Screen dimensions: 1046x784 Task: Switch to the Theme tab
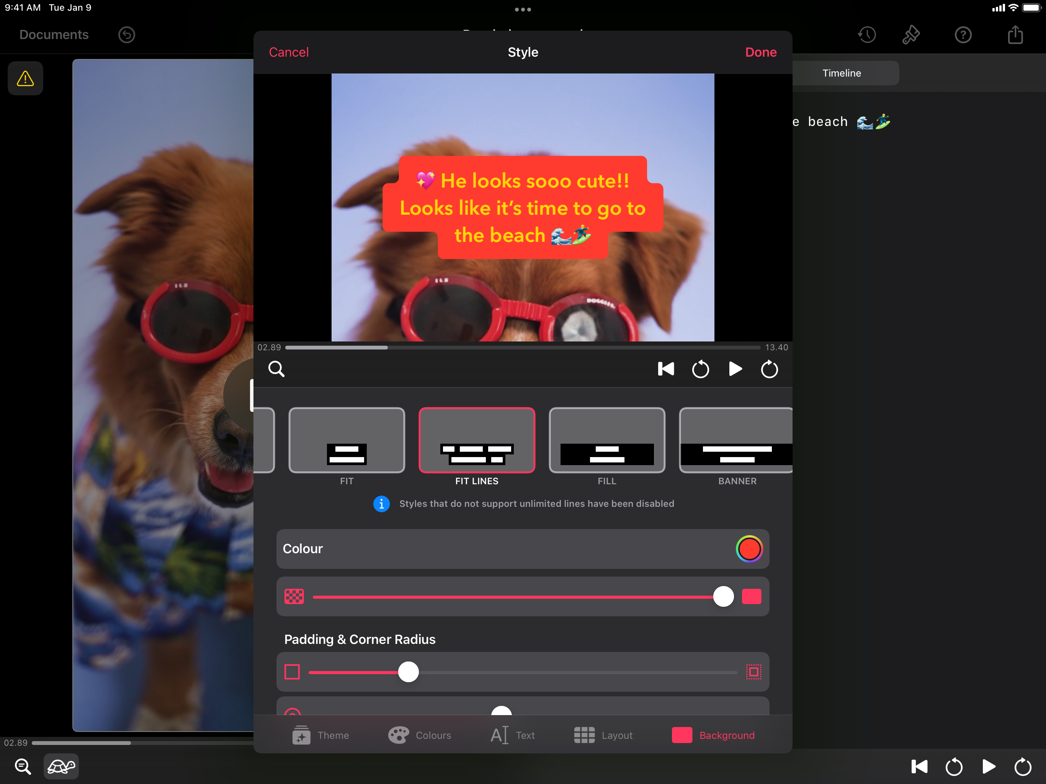point(320,735)
